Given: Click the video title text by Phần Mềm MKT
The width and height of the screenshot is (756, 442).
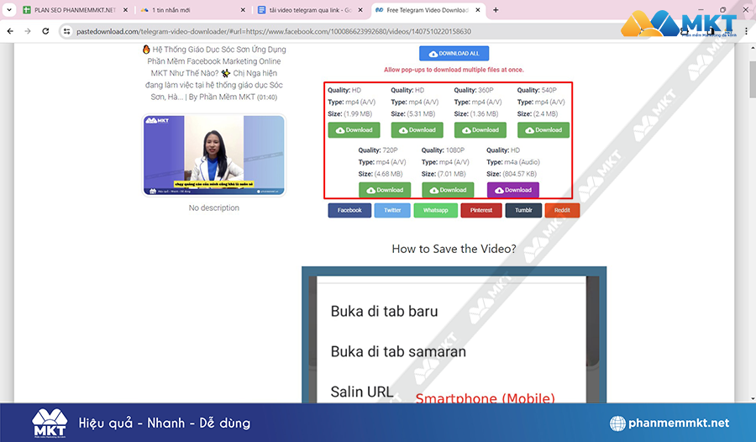Looking at the screenshot, I should (214, 73).
